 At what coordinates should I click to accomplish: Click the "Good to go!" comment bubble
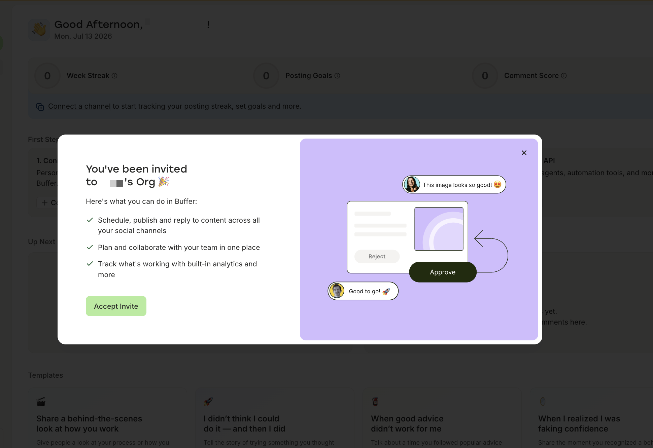(363, 291)
